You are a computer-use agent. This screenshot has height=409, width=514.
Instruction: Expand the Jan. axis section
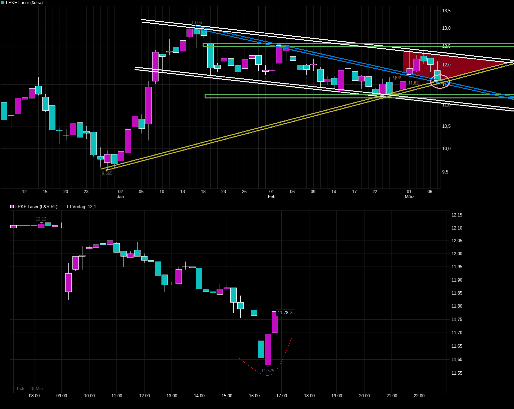[x=121, y=197]
